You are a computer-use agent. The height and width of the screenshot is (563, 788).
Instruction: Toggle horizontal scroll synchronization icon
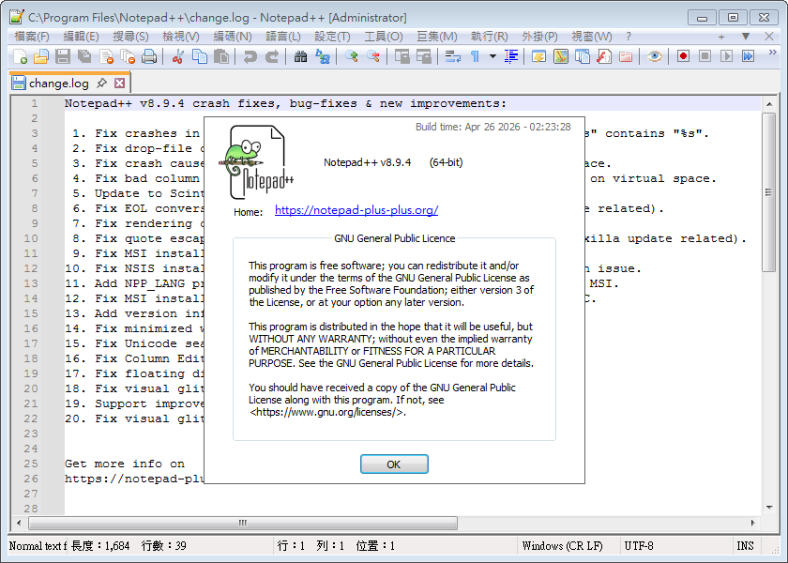pos(424,56)
